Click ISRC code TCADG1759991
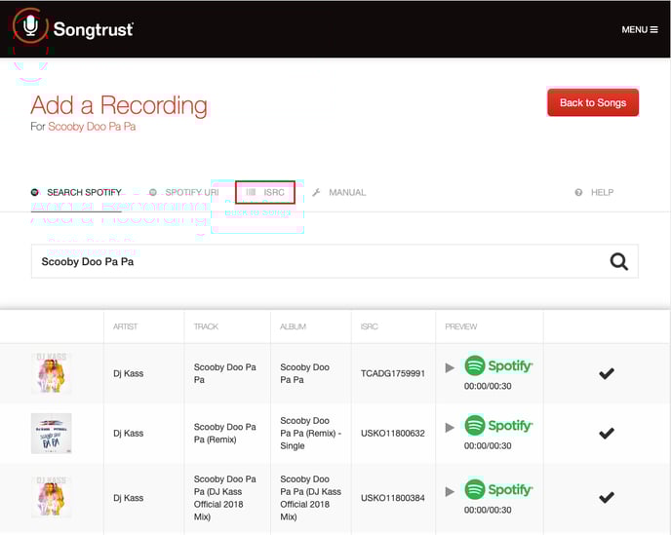 pos(393,373)
